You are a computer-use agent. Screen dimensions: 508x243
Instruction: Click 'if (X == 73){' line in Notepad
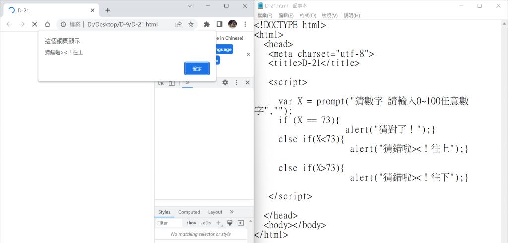[309, 120]
